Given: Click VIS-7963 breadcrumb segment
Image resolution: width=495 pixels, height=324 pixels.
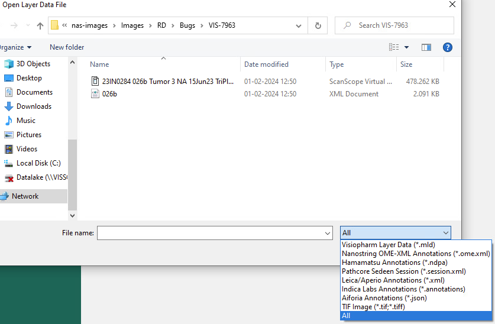Looking at the screenshot, I should coord(222,25).
